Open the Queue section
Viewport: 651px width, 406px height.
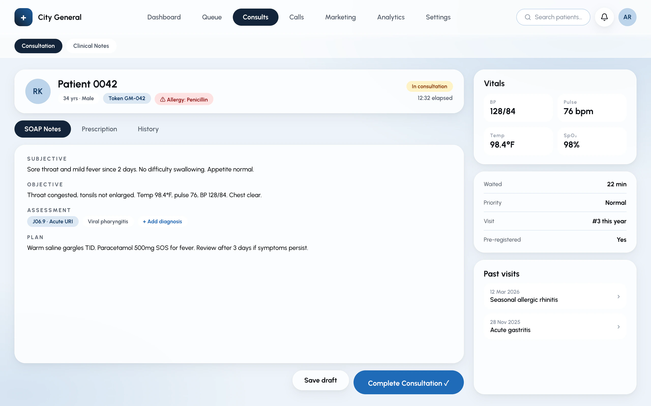click(212, 17)
